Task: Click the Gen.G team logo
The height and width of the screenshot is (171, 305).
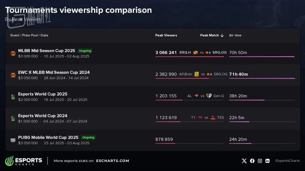Action: click(209, 96)
